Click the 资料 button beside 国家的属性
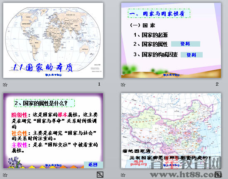 (186, 44)
